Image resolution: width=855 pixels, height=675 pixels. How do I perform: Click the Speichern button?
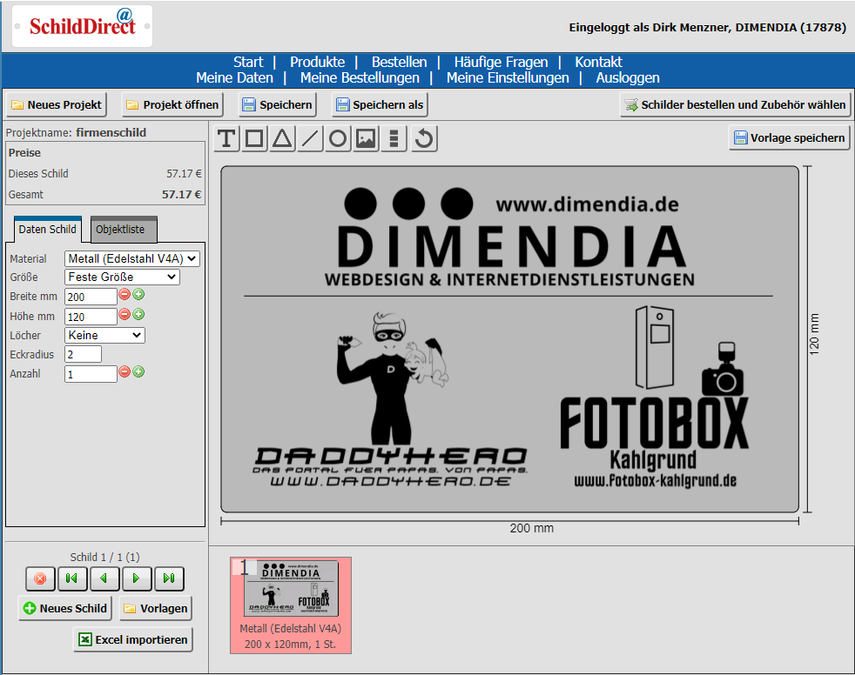(x=278, y=104)
